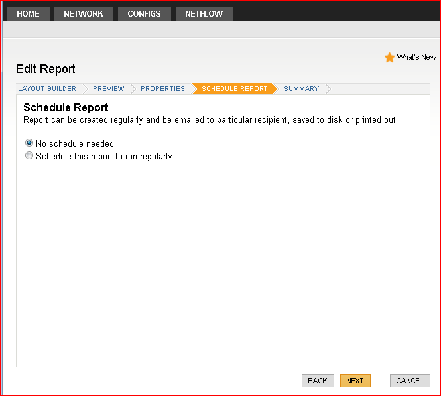Click the description starting 'Report can be created regularly'
Screen dimensions: 441x396
[210, 120]
